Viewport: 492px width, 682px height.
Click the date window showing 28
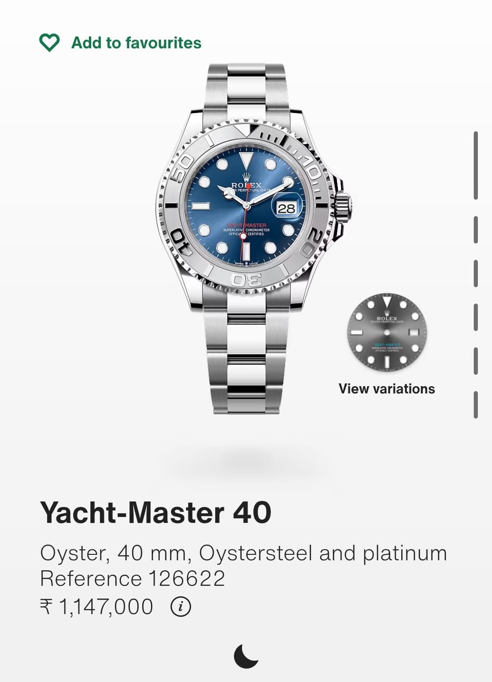286,208
